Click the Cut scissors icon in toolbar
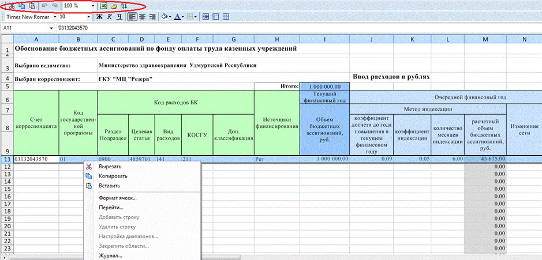542x260 pixels. (10, 5)
